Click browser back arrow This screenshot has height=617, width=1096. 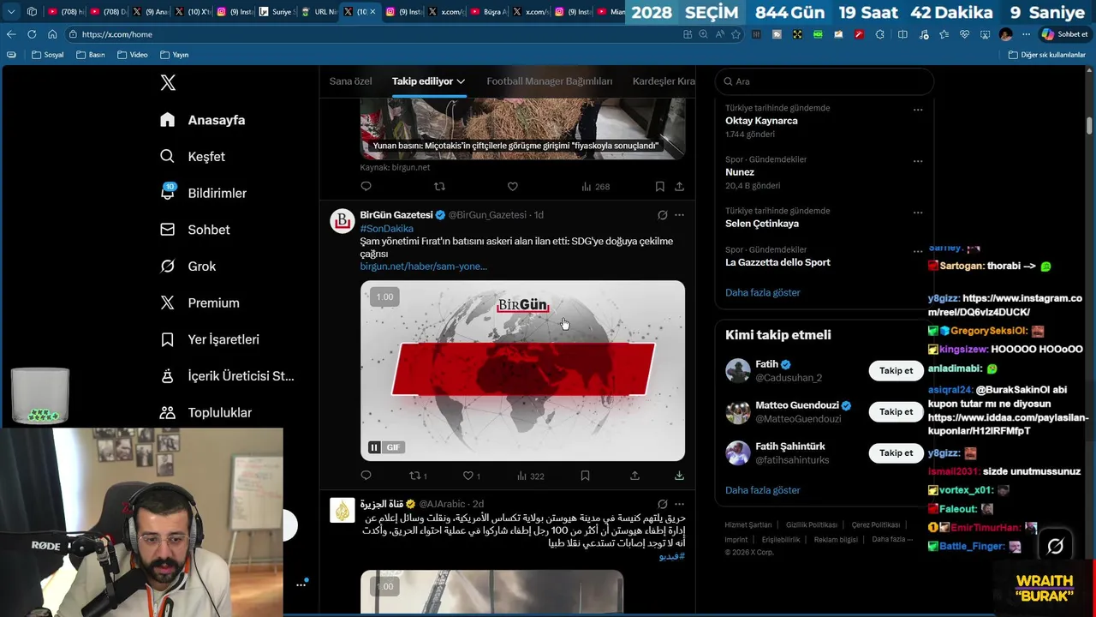coord(11,34)
